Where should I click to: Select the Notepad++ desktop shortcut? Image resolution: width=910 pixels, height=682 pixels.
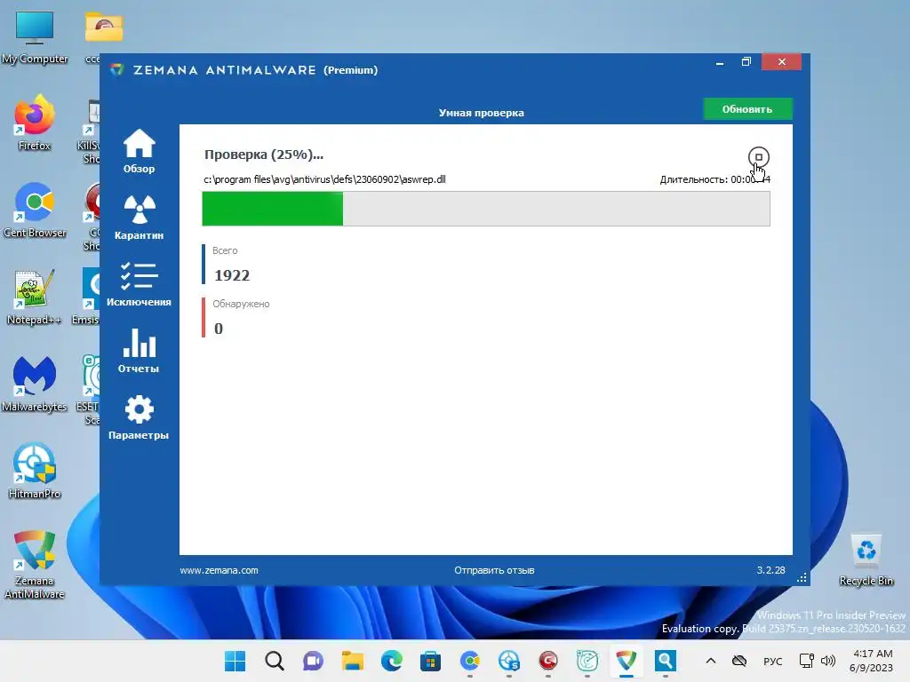(35, 297)
